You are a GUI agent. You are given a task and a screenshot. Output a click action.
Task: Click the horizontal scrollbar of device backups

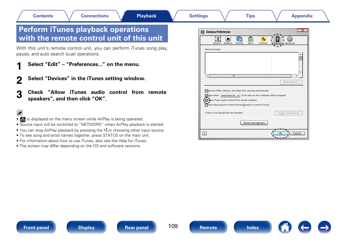[x=250, y=76]
